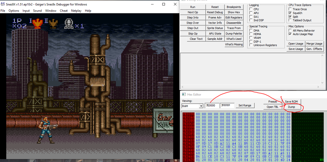Click the Set Range button
Image resolution: width=327 pixels, height=162 pixels.
245,105
